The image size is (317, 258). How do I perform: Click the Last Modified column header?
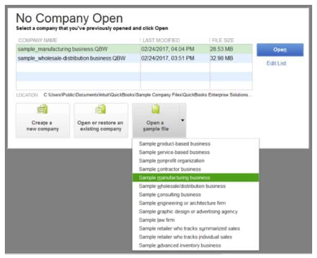pyautogui.click(x=161, y=40)
